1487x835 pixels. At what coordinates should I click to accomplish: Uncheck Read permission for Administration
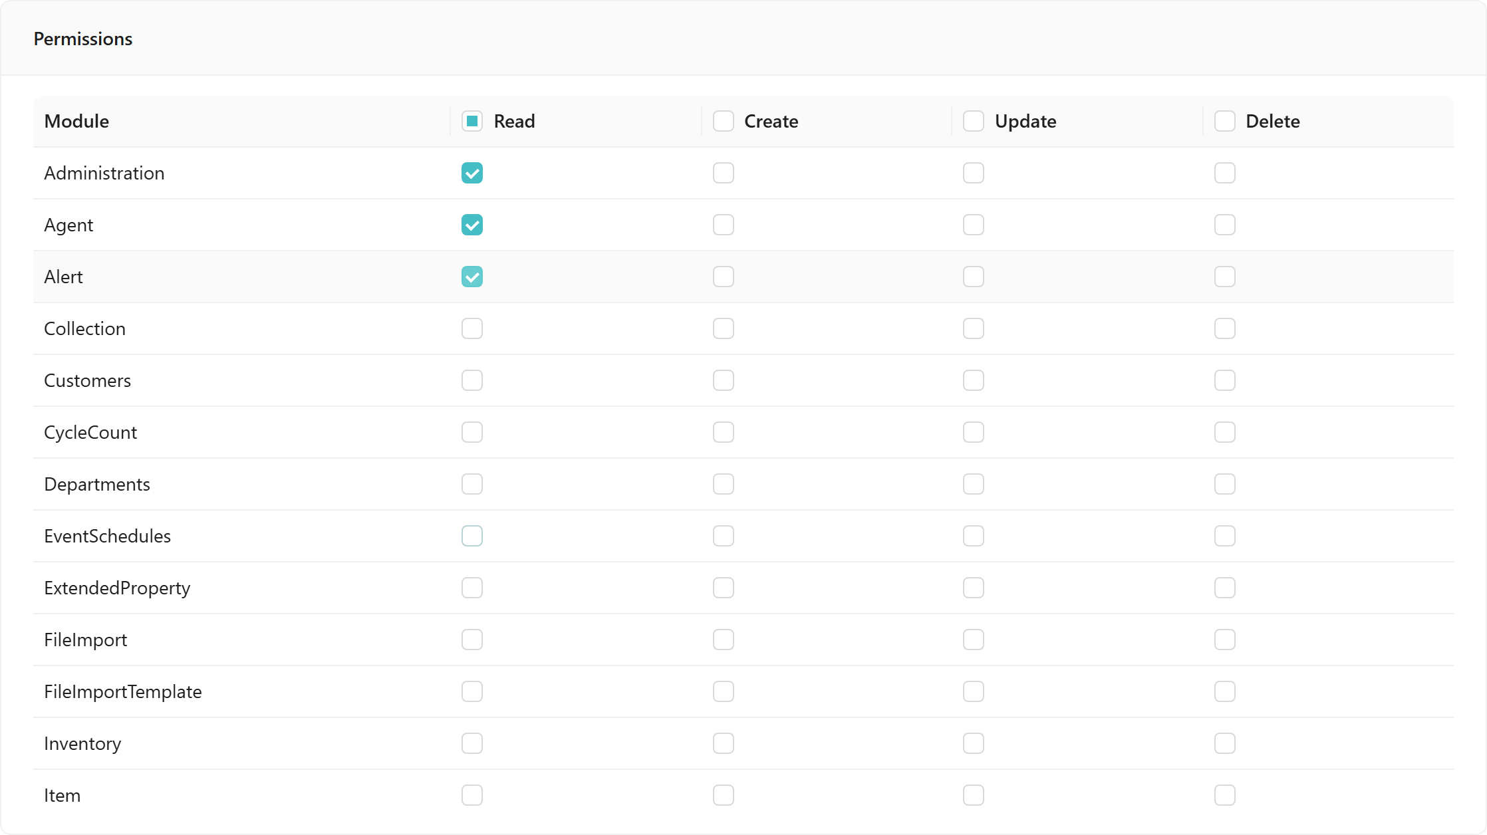472,173
